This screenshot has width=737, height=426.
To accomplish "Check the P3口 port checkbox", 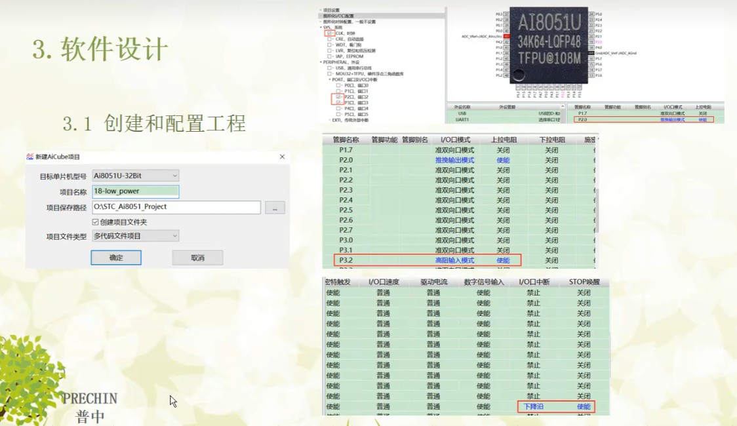I will [x=338, y=102].
